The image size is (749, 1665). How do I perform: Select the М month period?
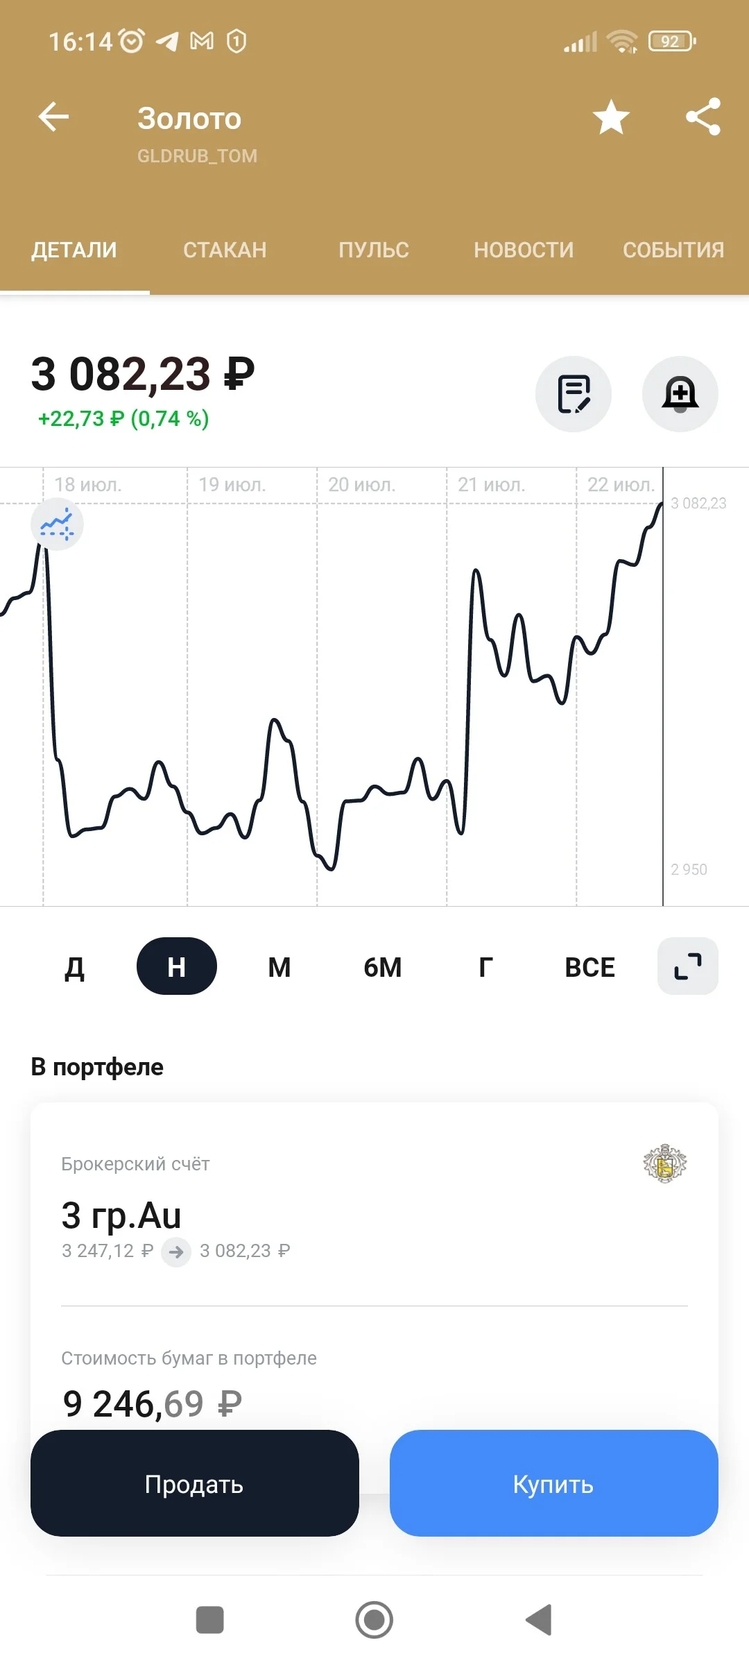279,966
